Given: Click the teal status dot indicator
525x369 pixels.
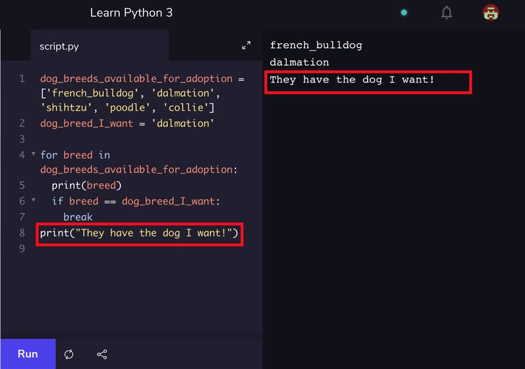Looking at the screenshot, I should click(404, 12).
